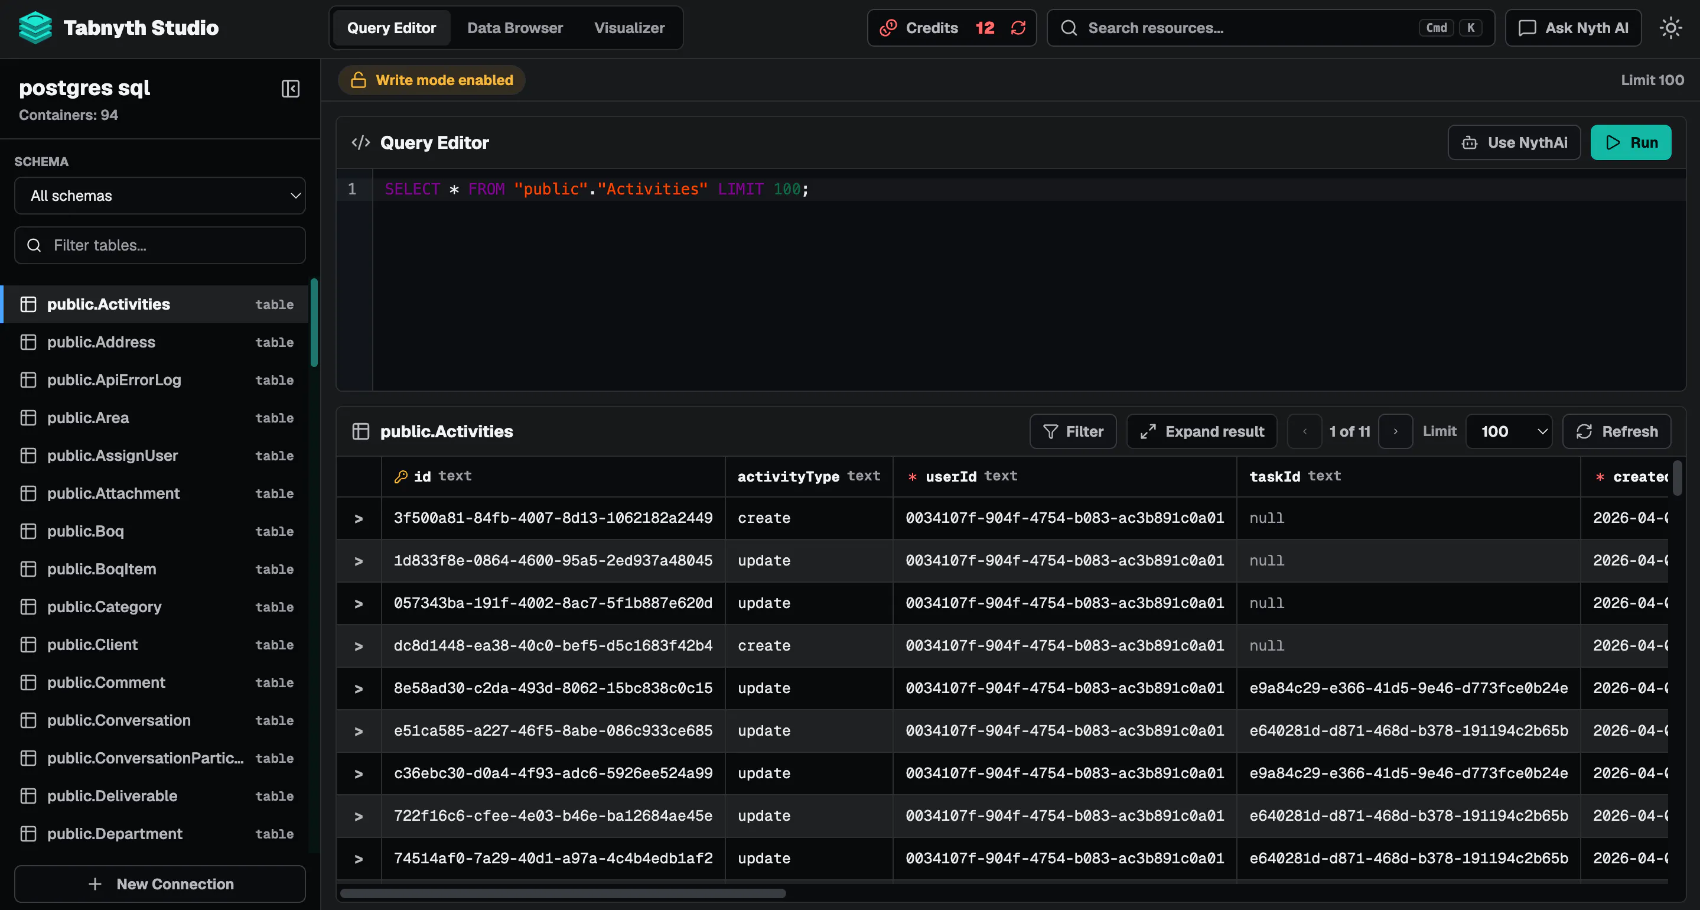Screen dimensions: 1700x910
Task: Switch to the Visualizer tab
Action: [x=629, y=28]
